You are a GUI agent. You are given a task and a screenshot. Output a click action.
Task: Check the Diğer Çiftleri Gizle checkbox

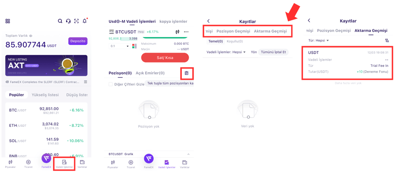110,84
